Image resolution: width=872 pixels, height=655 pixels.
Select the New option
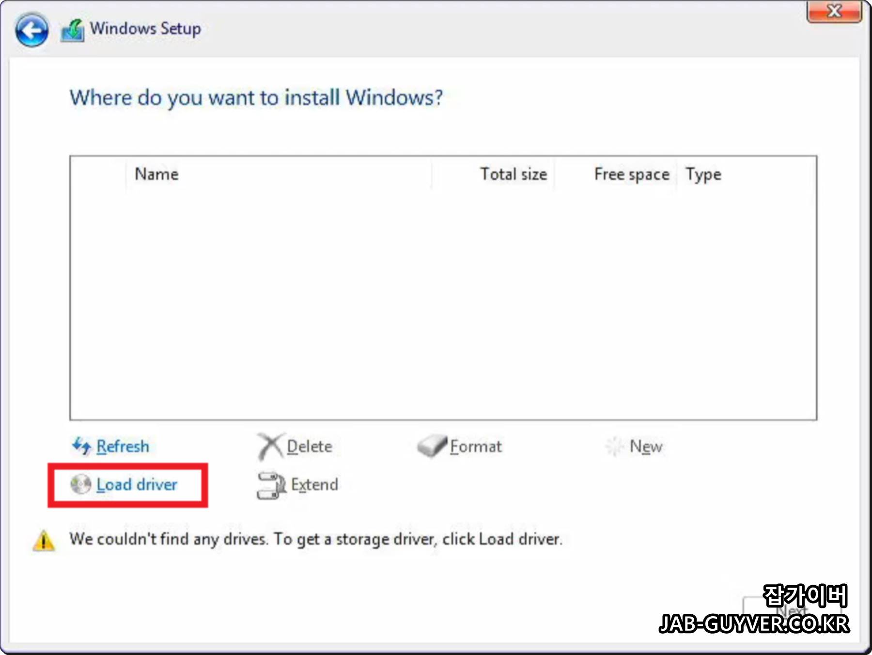pyautogui.click(x=646, y=447)
